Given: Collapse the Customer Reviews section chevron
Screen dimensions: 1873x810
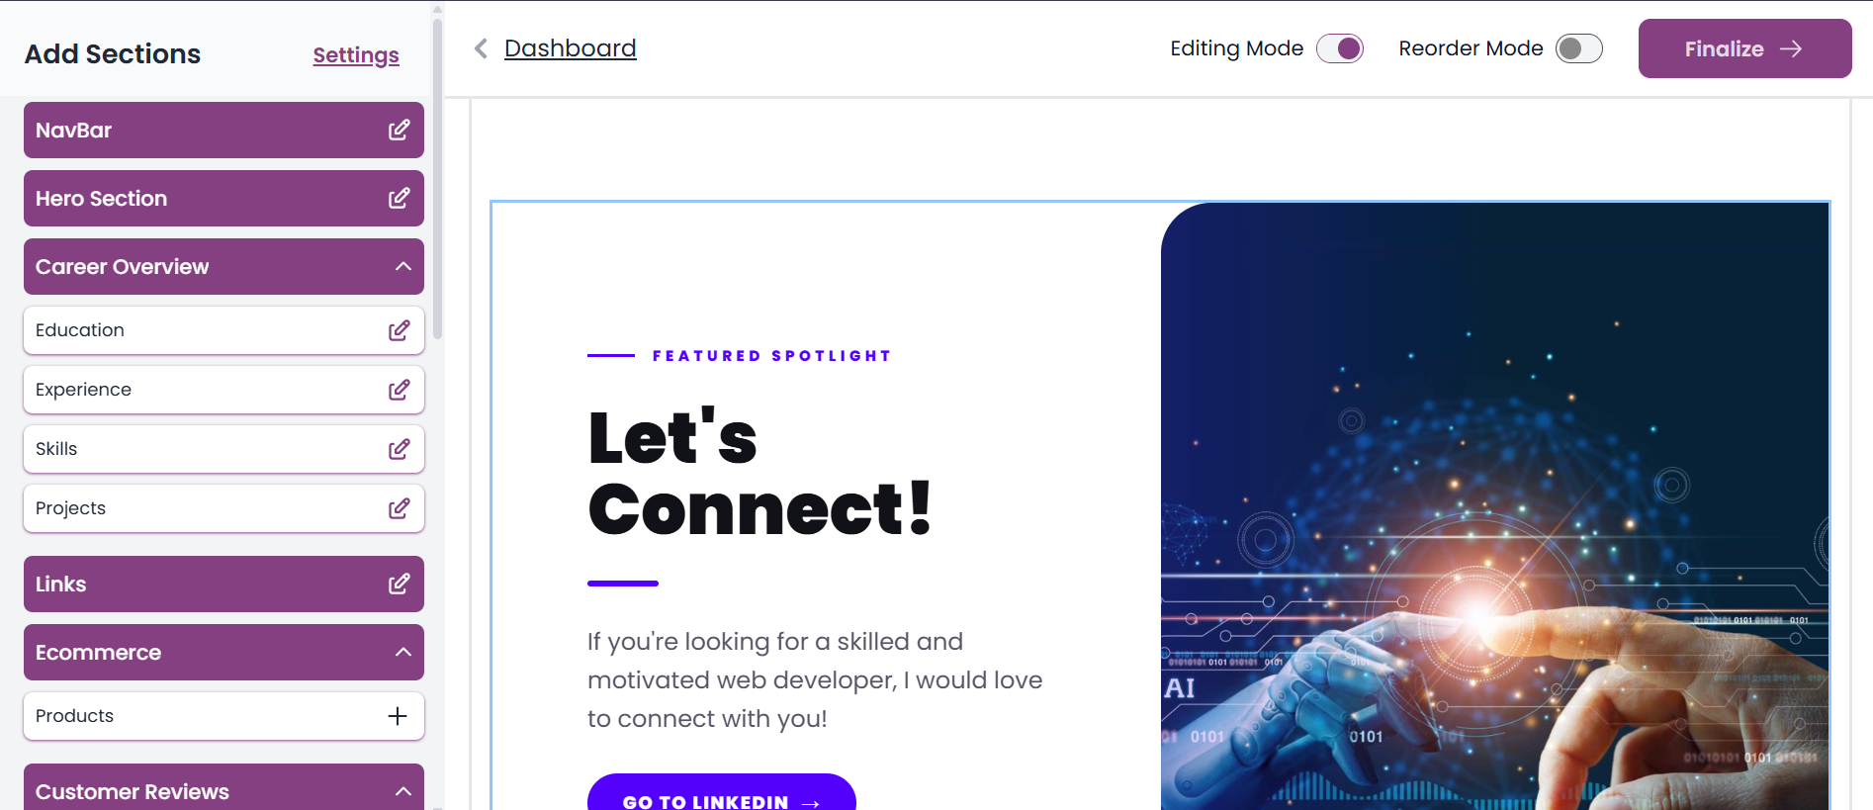Looking at the screenshot, I should (402, 790).
